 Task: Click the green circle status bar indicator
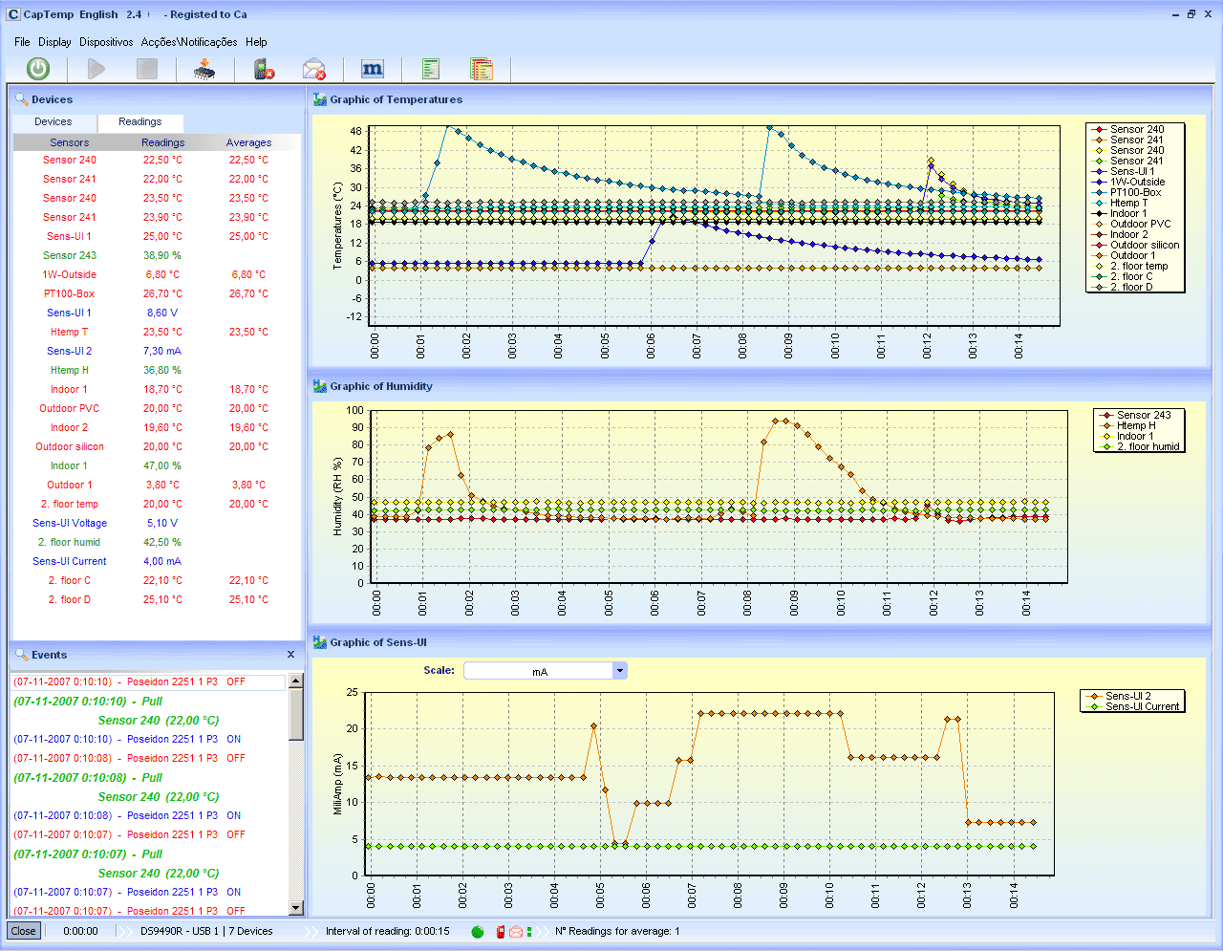(x=478, y=932)
